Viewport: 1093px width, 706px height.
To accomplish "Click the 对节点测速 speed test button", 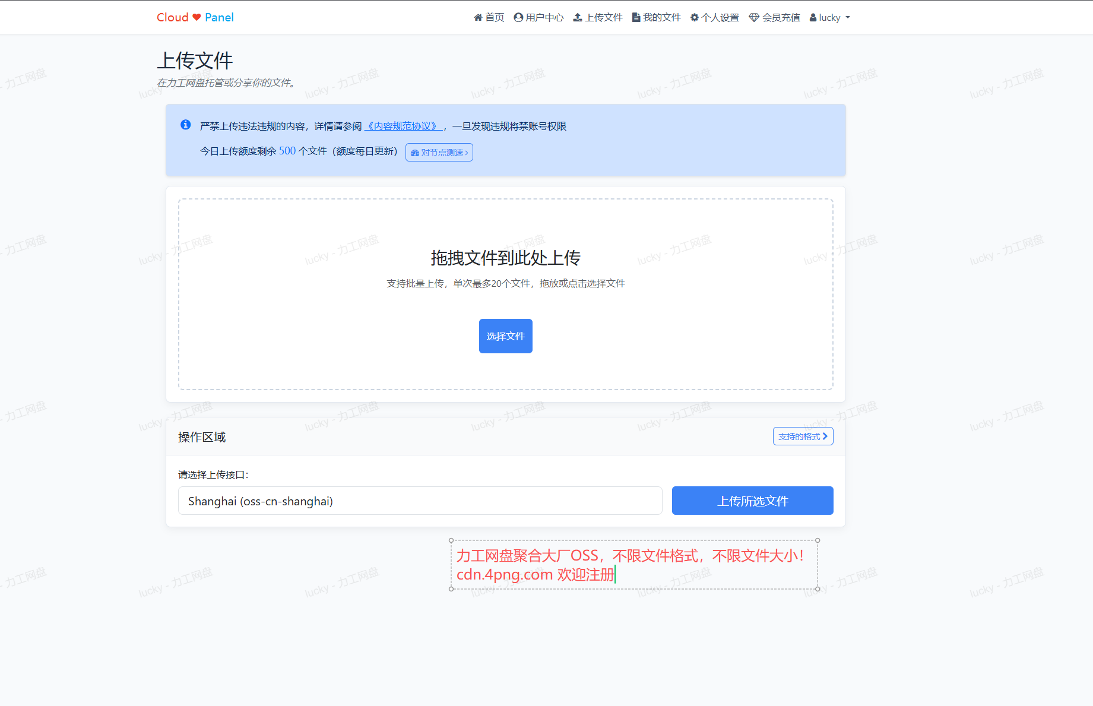I will [x=439, y=153].
